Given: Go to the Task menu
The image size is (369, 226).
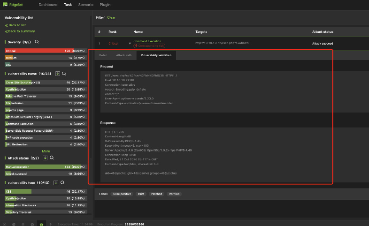Looking at the screenshot, I should (68, 5).
